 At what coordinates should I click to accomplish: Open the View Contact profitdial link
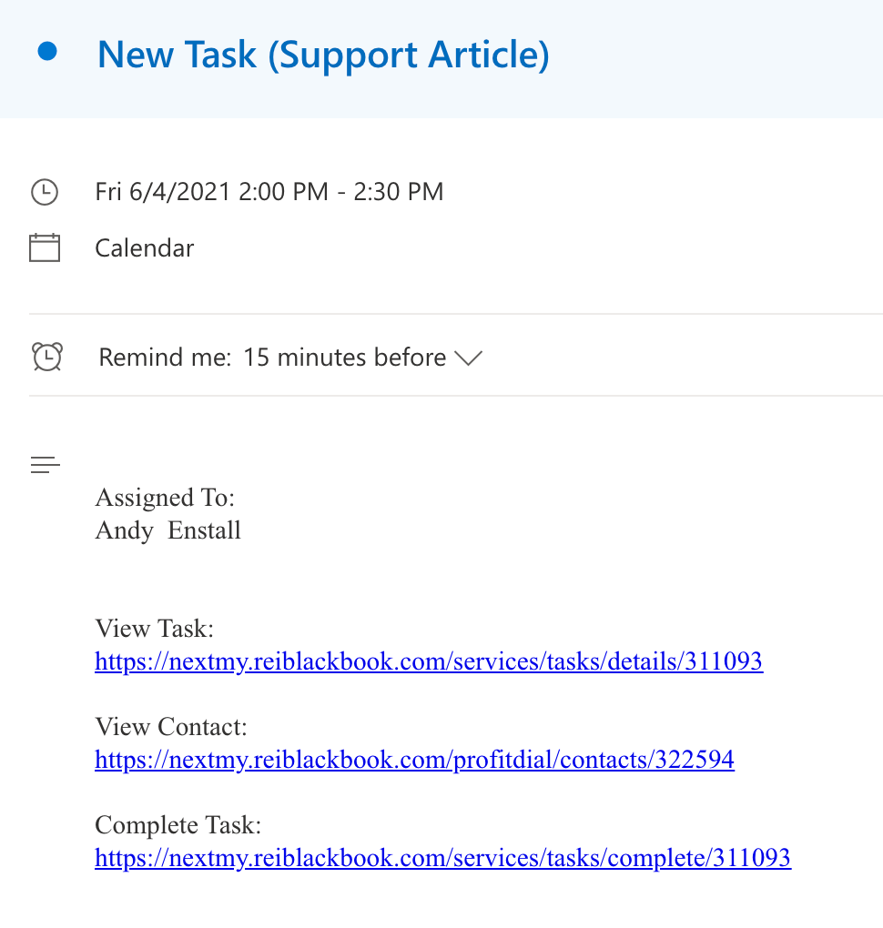click(x=414, y=760)
